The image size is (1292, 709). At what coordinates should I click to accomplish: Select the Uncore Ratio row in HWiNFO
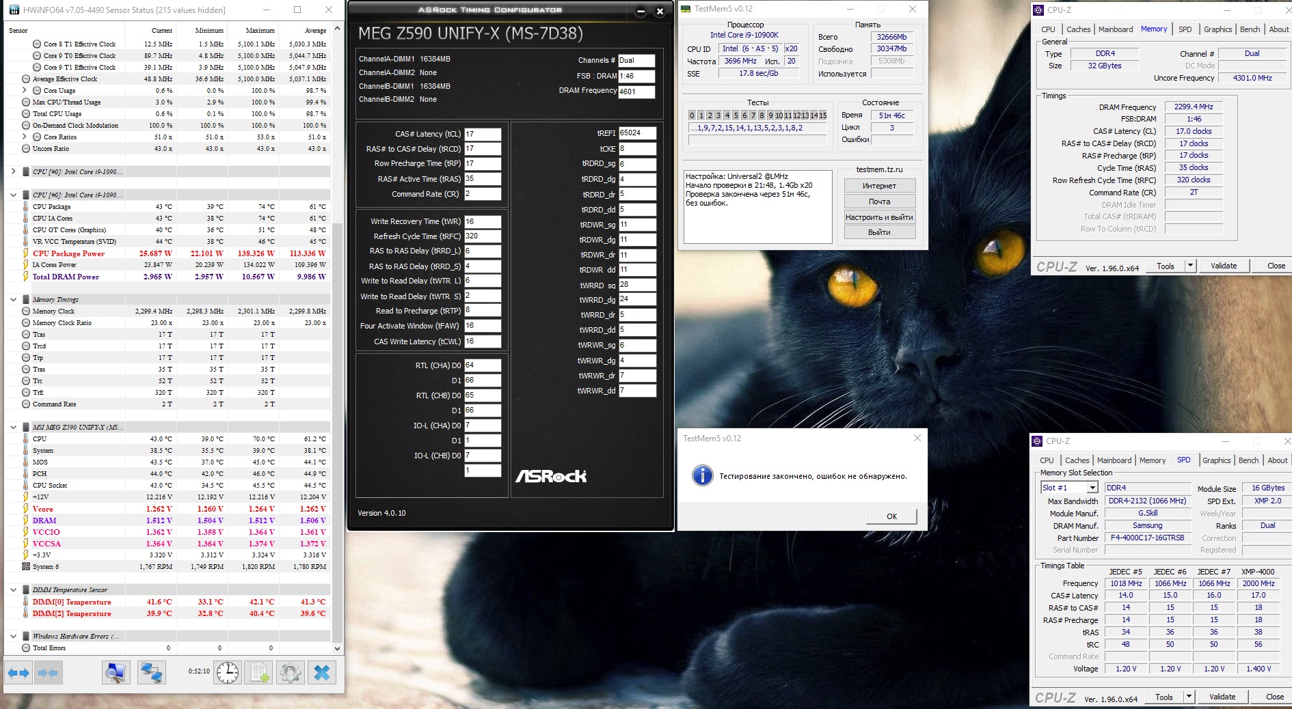pos(167,148)
